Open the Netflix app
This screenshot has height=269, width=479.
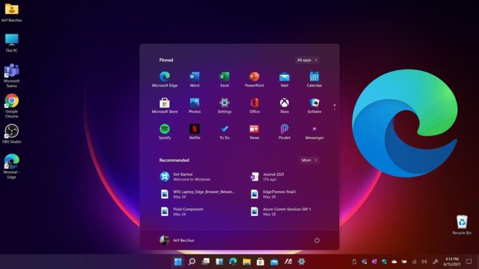click(x=195, y=132)
